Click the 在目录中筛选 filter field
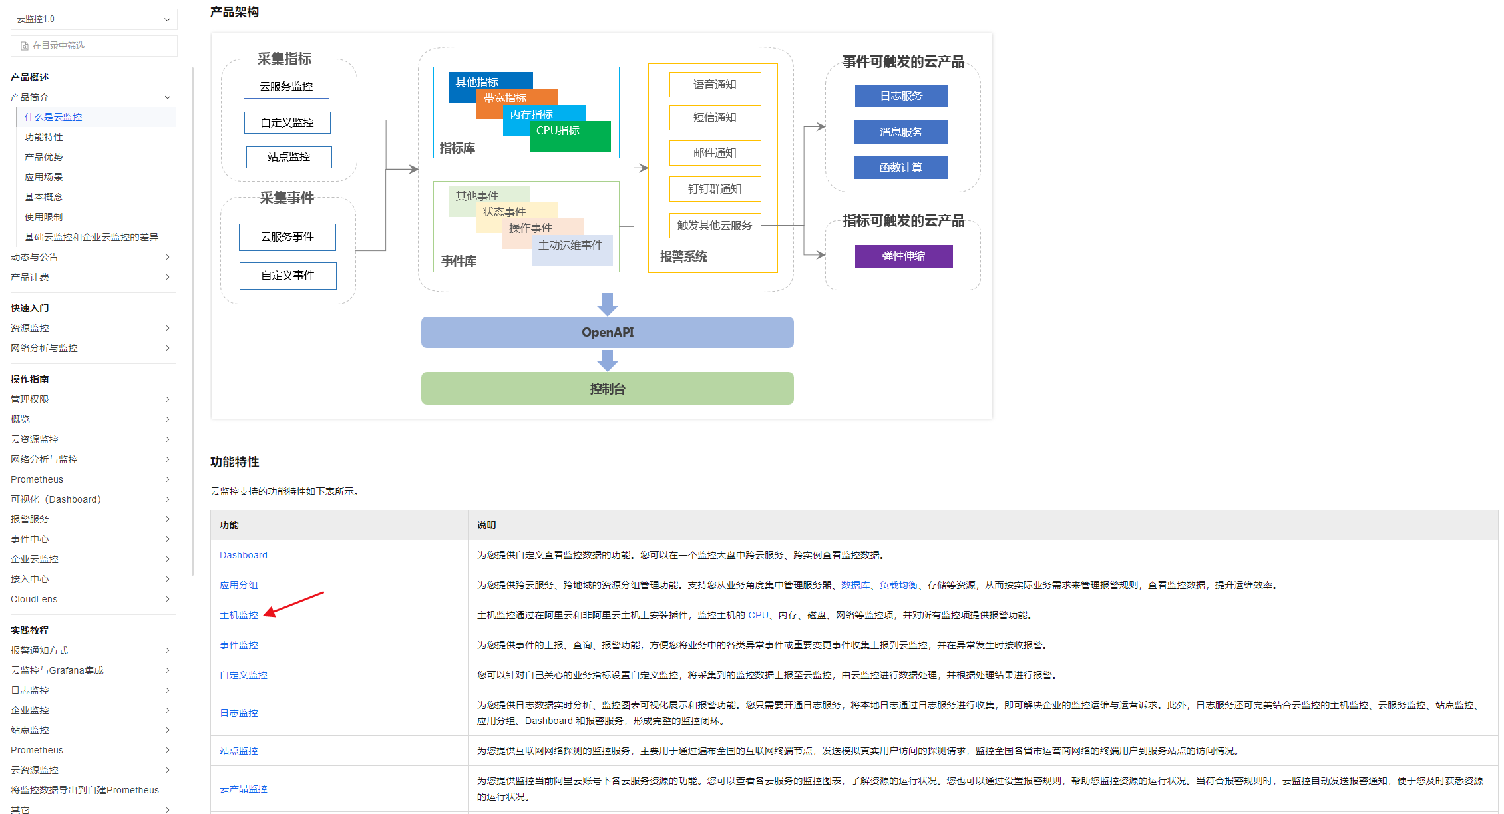This screenshot has width=1504, height=814. point(100,45)
